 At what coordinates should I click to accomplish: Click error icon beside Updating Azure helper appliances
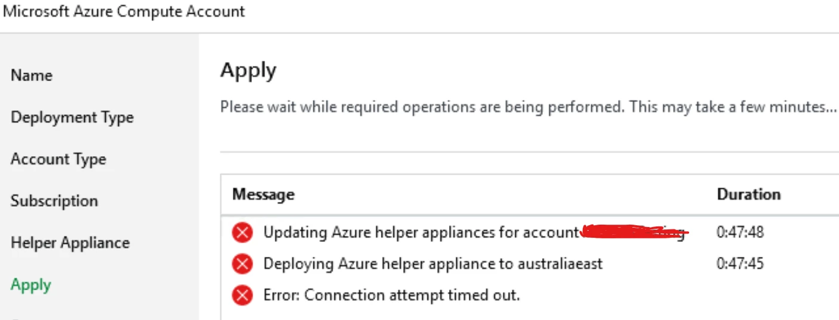[x=242, y=232]
